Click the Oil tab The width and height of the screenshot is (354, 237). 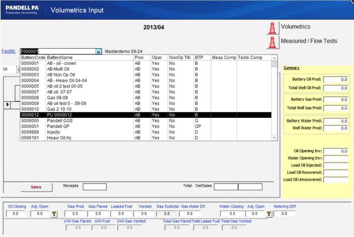tap(5, 69)
